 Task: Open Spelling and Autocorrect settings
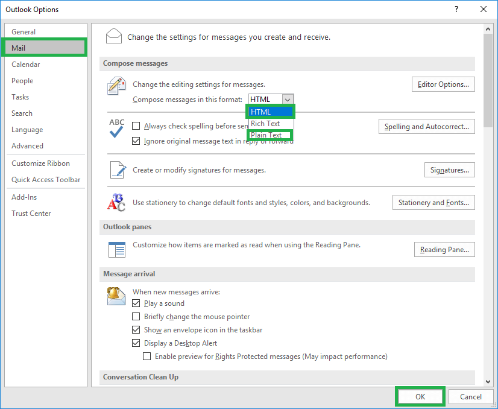point(426,127)
